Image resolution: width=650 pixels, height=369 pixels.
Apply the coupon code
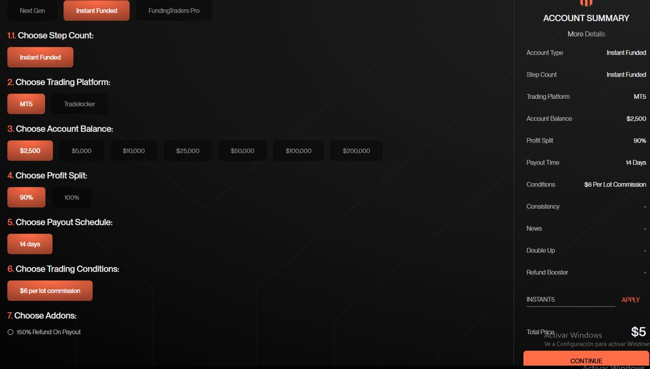pyautogui.click(x=630, y=300)
